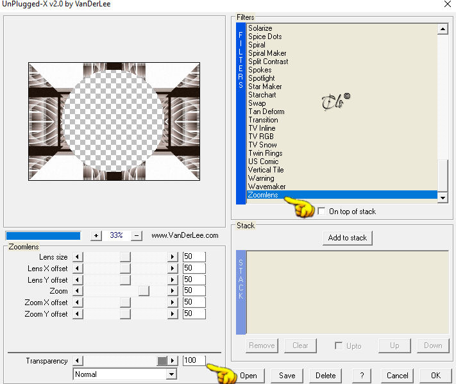Toggle the Upto checkbox

coord(339,346)
